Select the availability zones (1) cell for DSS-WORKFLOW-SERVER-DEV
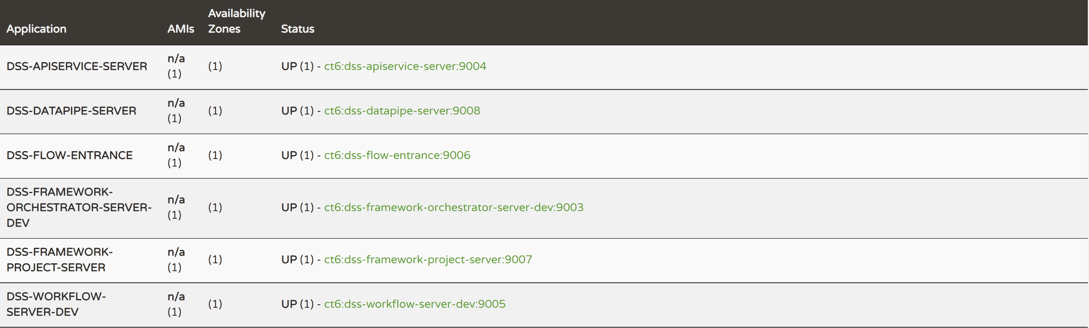Viewport: 1089px width, 328px height. coord(215,304)
